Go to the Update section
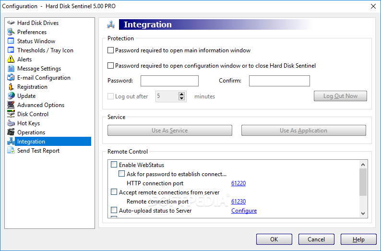Screen dimensions: 381x251 26,96
